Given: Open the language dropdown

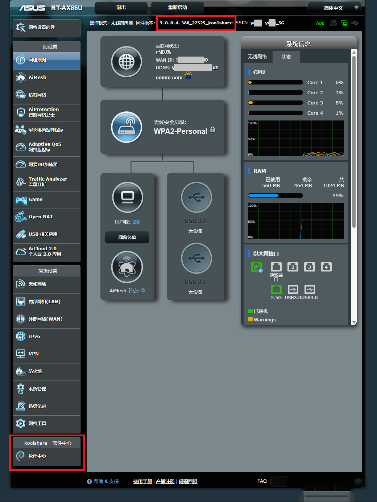Looking at the screenshot, I should click(334, 8).
